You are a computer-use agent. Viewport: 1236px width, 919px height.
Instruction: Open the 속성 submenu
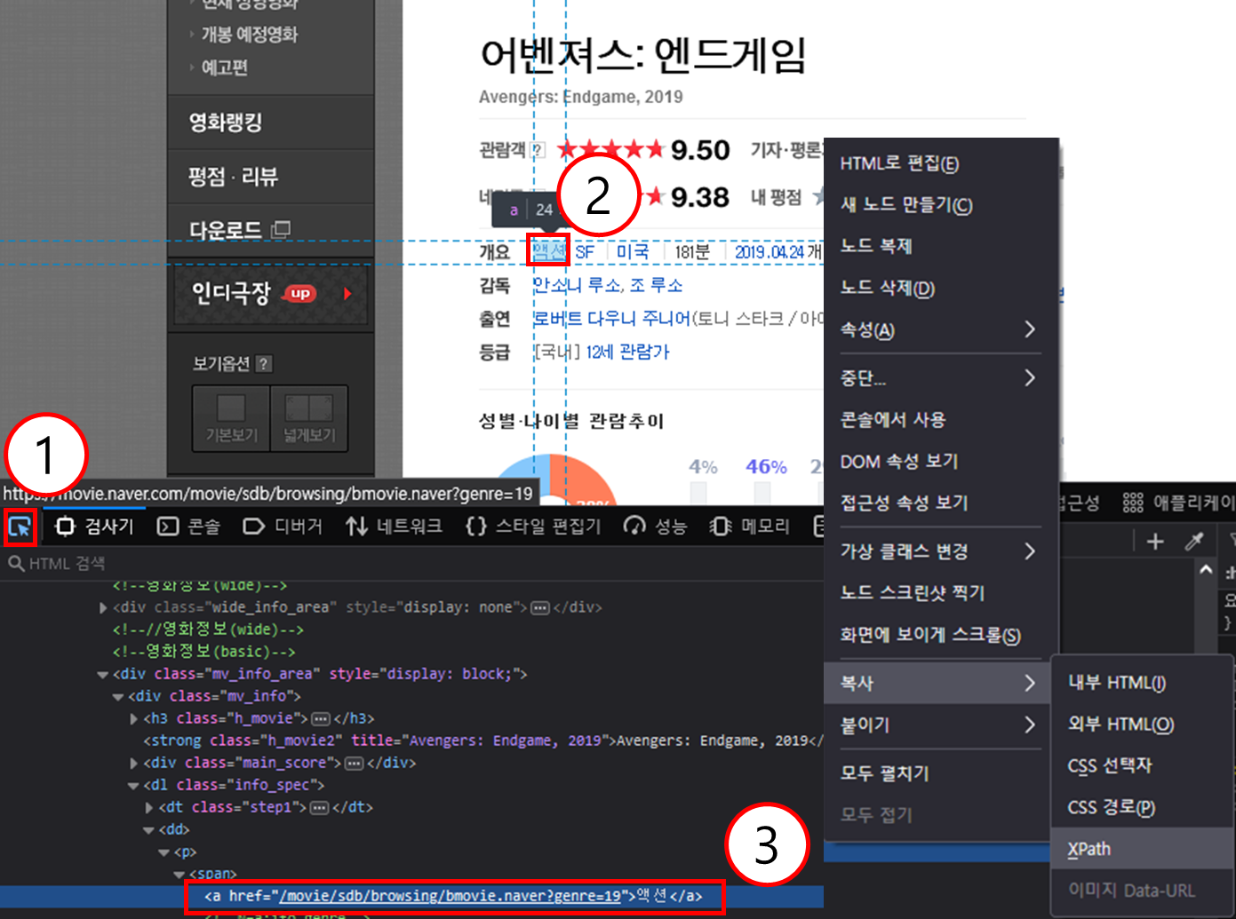click(x=942, y=329)
